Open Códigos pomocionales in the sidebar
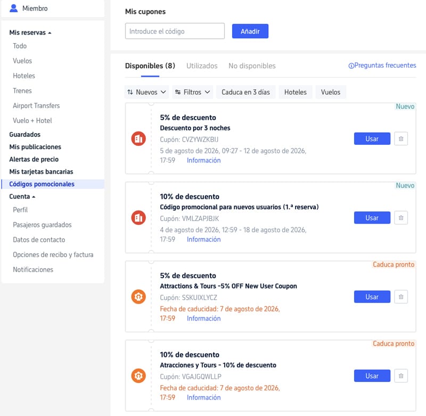Viewport: 426px width, 416px height. 53,184
